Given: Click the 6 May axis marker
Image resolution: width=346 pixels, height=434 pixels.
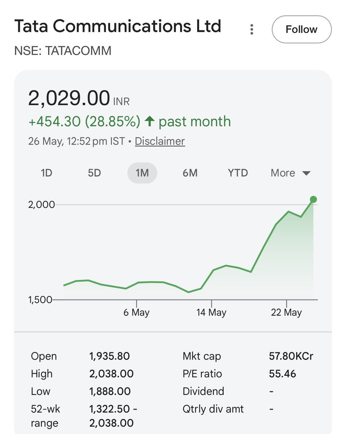Looking at the screenshot, I should point(137,312).
